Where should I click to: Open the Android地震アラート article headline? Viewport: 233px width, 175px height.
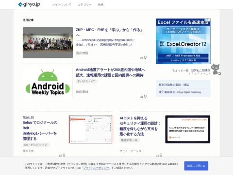[111, 72]
